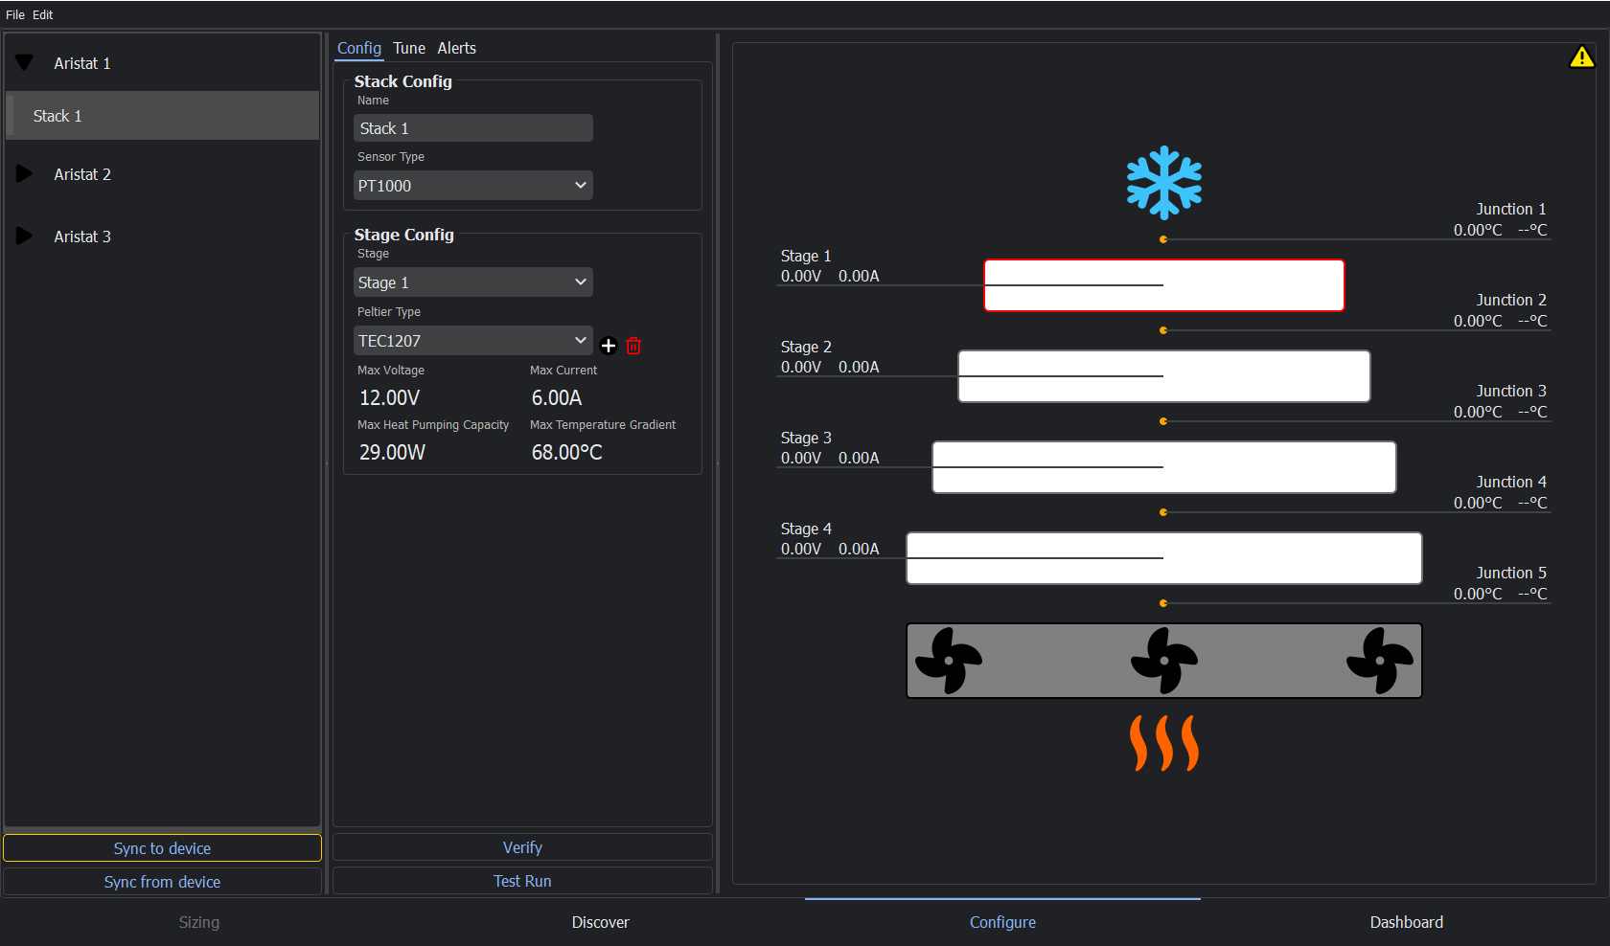Click the Verify button
1610x946 pixels.
522,847
